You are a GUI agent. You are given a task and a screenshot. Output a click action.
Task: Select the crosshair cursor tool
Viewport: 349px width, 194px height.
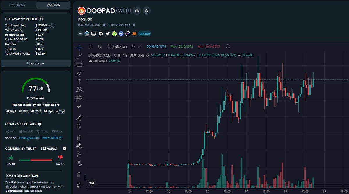(x=79, y=46)
